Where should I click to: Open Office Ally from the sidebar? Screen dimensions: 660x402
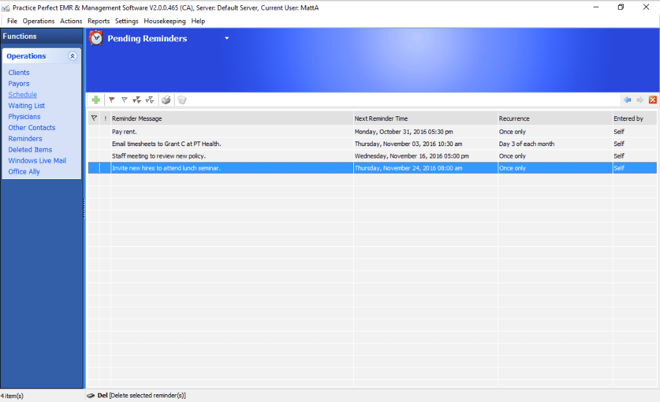24,172
